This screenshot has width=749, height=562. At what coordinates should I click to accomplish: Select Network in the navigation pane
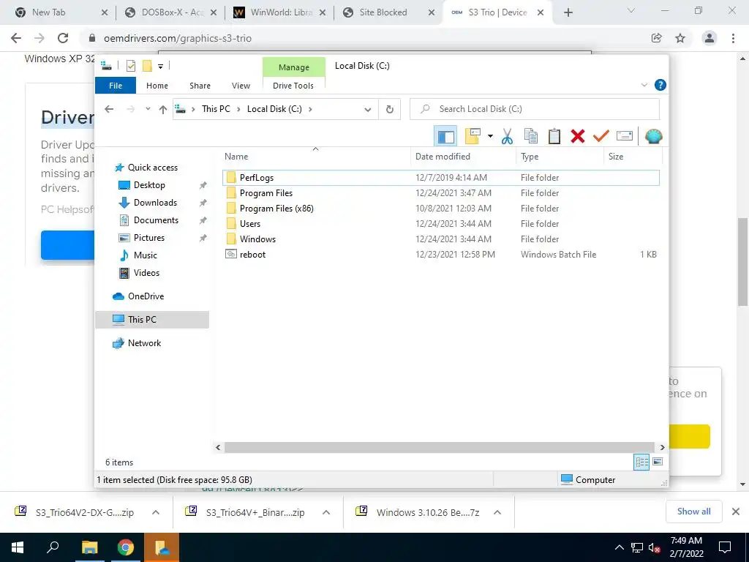(144, 343)
